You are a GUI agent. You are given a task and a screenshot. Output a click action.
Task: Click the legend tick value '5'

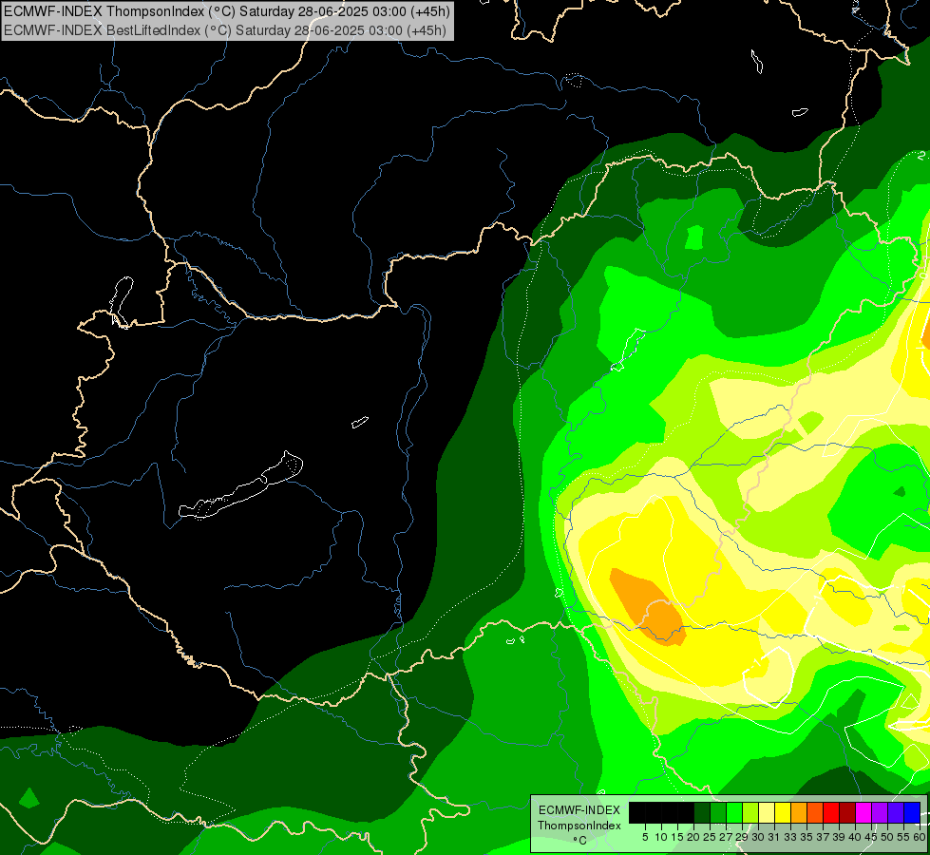click(645, 837)
